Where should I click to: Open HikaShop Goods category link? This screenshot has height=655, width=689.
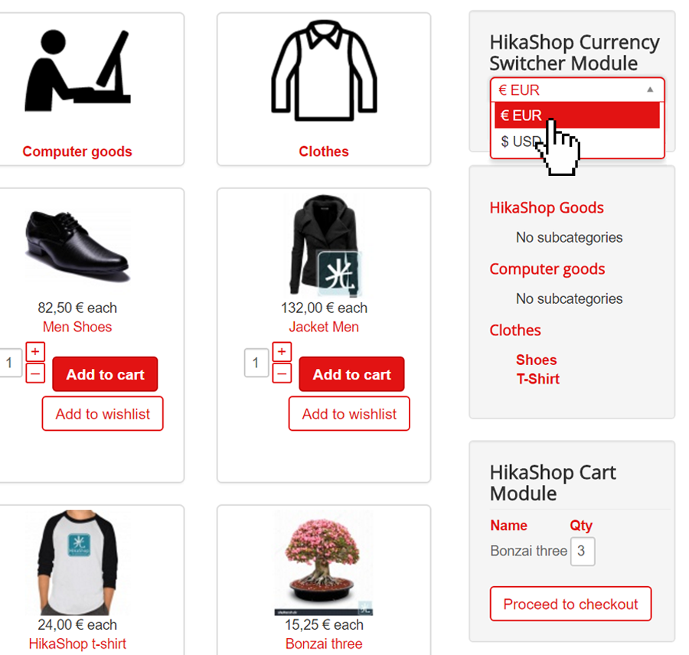click(547, 208)
